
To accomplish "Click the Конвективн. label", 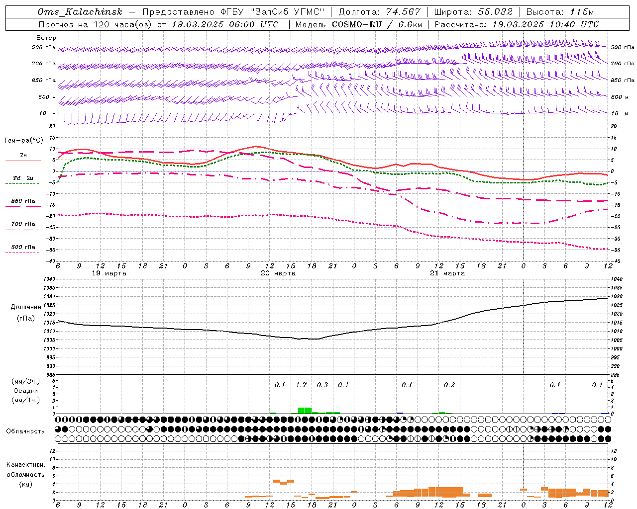I will point(26,465).
